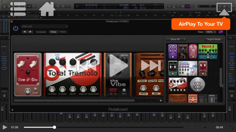Toggle the Spin Box Slow footswitch
This screenshot has width=236, height=132.
pos(156,89)
